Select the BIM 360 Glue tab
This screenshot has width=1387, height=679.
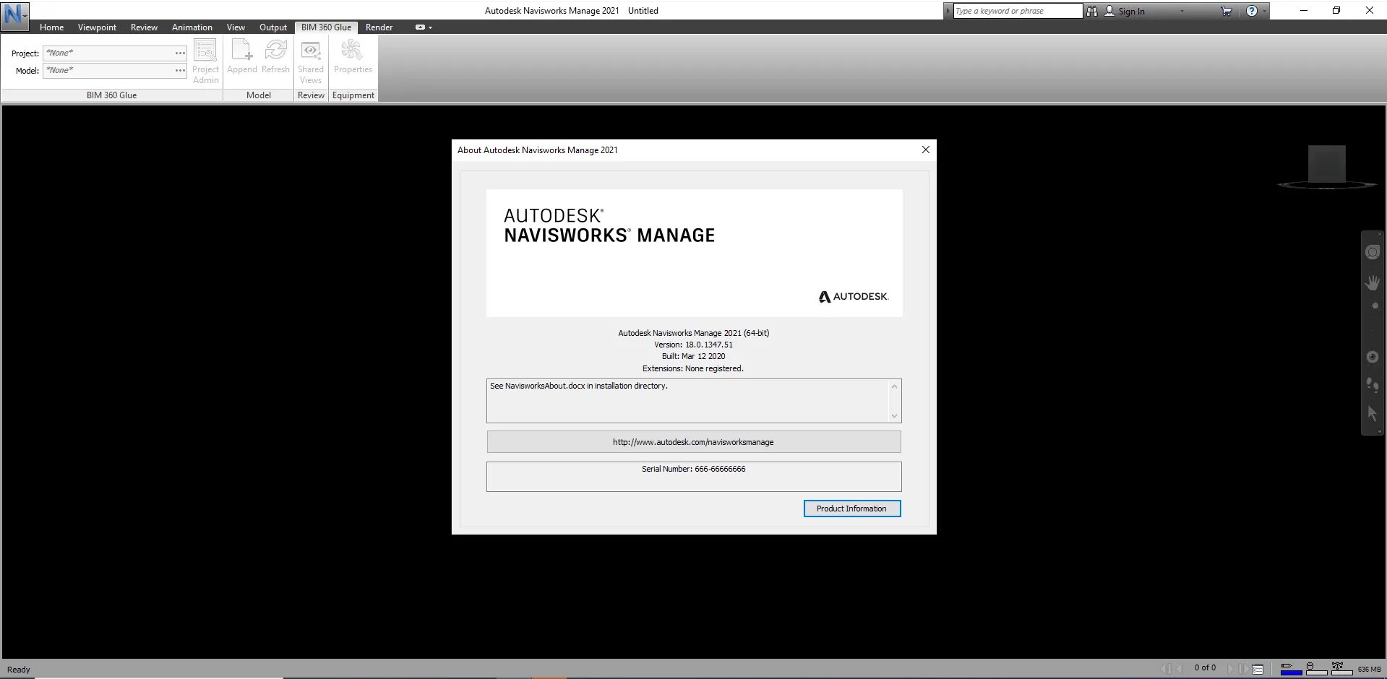tap(326, 27)
